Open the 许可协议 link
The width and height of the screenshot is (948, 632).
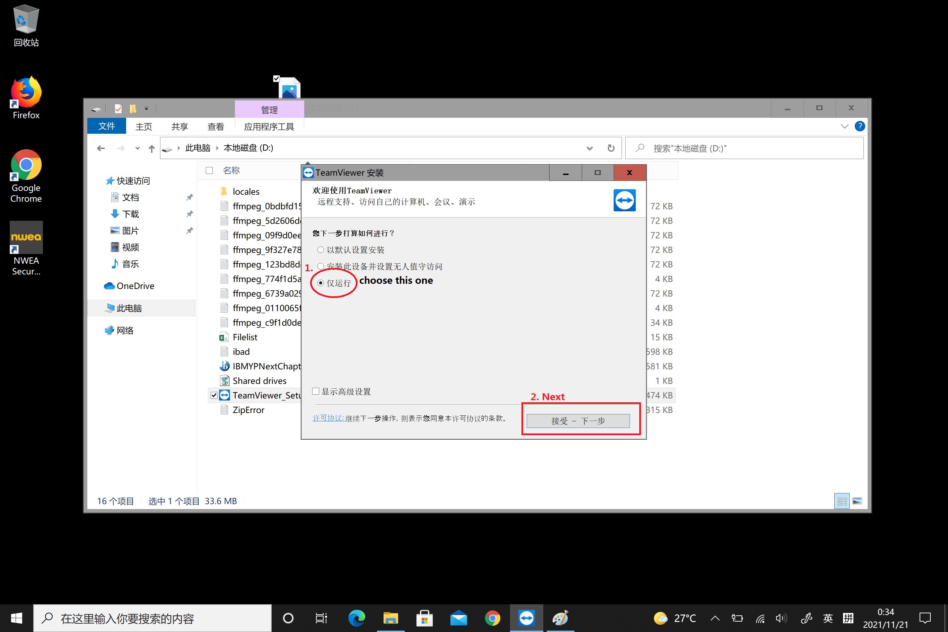click(327, 418)
